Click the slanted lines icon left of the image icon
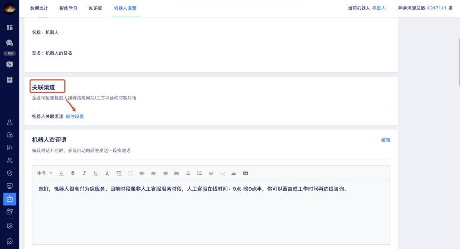The image size is (460, 249). tap(234, 173)
